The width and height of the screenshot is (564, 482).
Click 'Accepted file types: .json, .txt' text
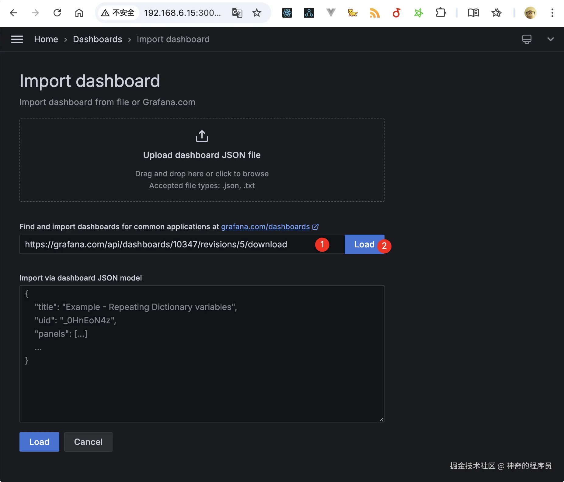pyautogui.click(x=202, y=186)
